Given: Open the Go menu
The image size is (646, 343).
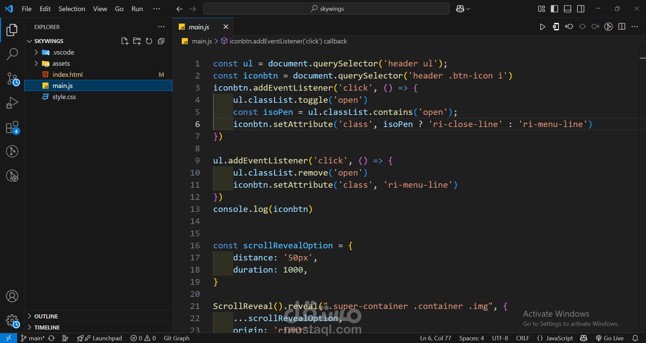Looking at the screenshot, I should click(119, 9).
